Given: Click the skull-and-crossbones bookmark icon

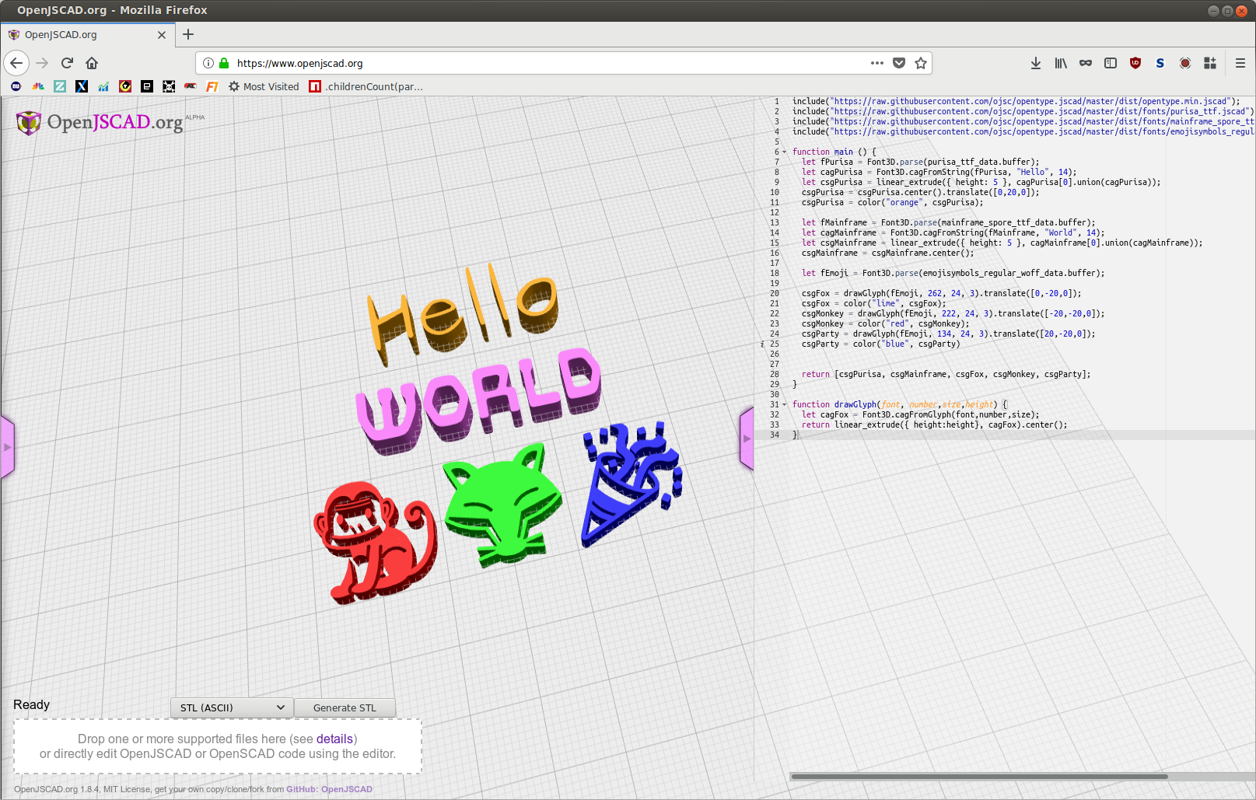Looking at the screenshot, I should pyautogui.click(x=169, y=86).
